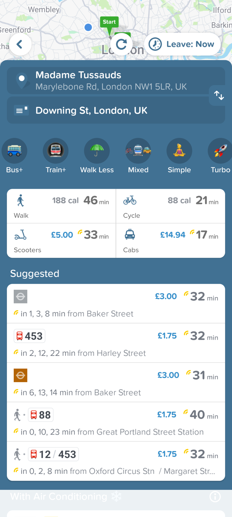Open the 46 min Walk option
This screenshot has height=517, width=232.
[61, 206]
